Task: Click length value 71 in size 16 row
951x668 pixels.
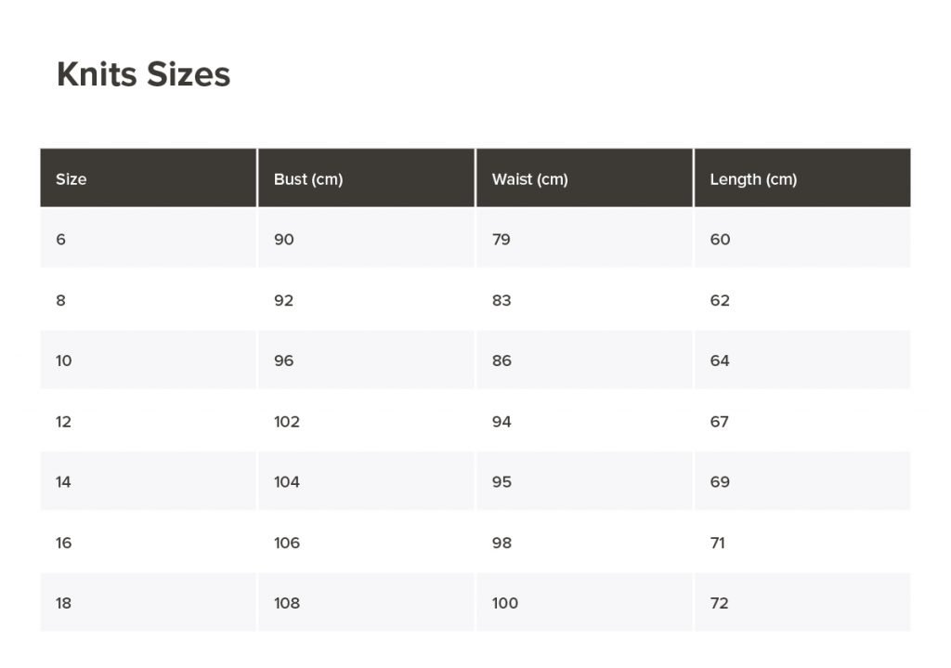Action: 718,543
